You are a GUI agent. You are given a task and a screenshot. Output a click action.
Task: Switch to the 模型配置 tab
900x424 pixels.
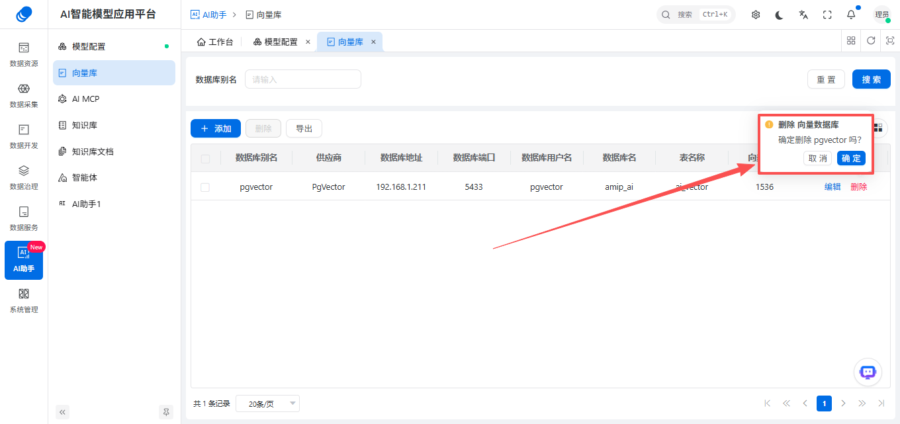(275, 42)
